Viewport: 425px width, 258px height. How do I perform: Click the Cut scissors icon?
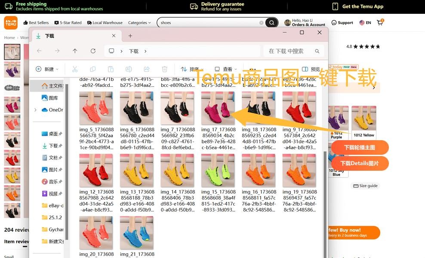[x=75, y=69]
